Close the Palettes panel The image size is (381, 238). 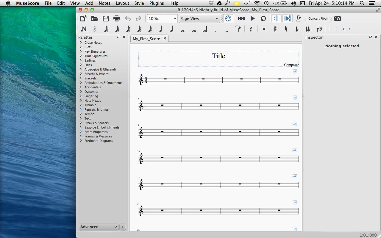[124, 37]
